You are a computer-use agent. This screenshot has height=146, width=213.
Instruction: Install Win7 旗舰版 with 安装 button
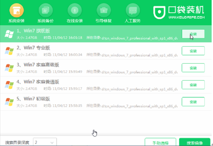[193, 34]
